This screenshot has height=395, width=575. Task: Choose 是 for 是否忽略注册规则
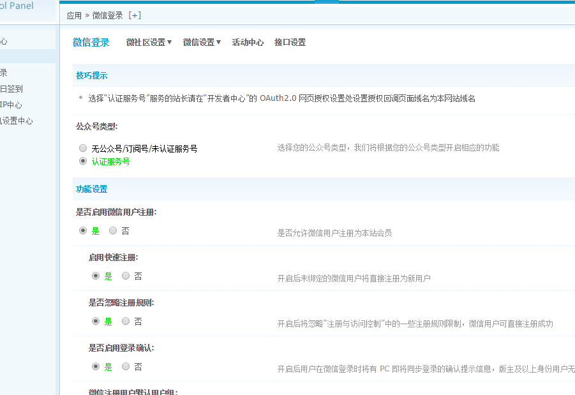point(96,321)
